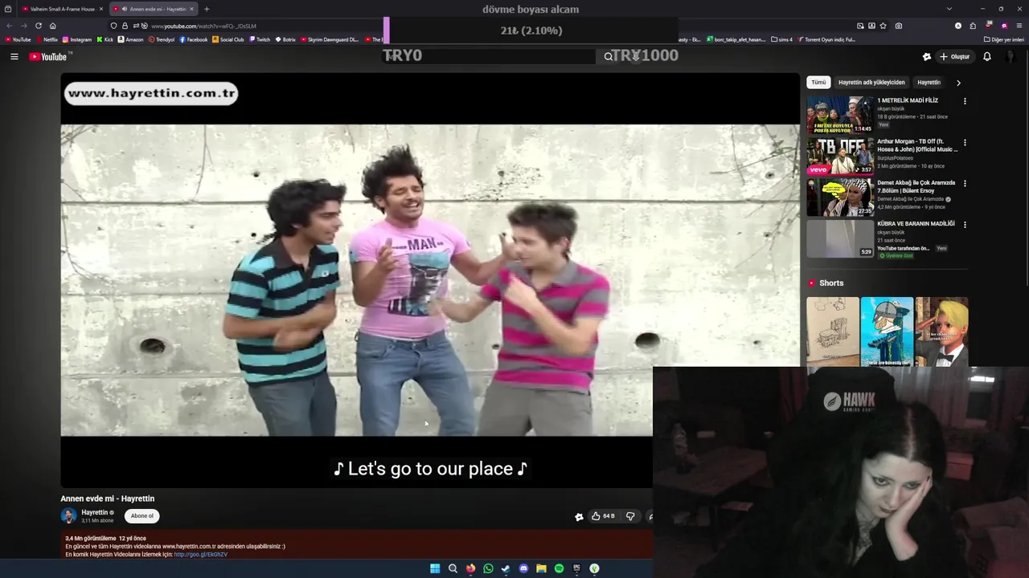Open the browser extensions puzzle icon

click(973, 26)
